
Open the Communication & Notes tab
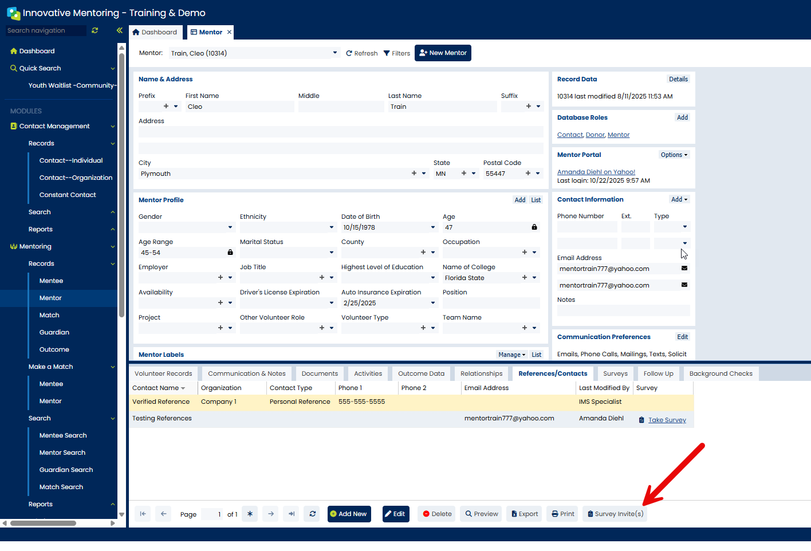coord(246,373)
